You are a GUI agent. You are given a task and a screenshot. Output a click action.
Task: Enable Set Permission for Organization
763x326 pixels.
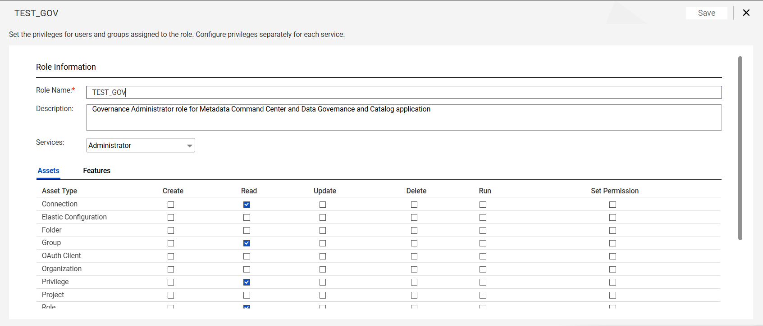(613, 269)
